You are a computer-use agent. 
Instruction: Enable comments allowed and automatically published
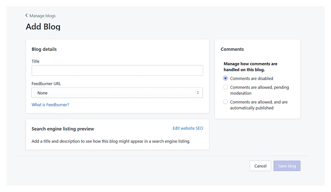pos(225,102)
